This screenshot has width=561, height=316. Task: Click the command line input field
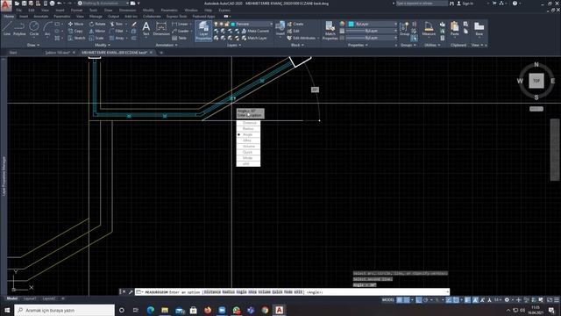pyautogui.click(x=292, y=292)
